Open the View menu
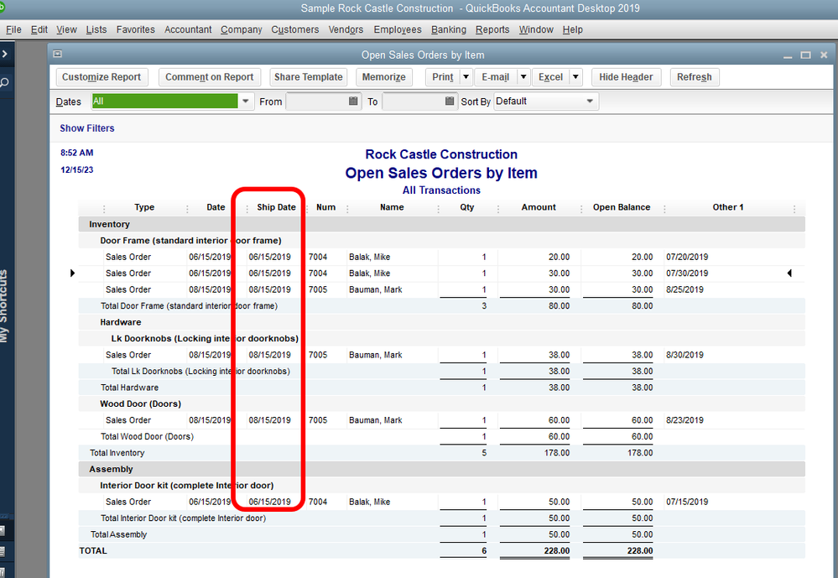The image size is (838, 578). tap(66, 29)
